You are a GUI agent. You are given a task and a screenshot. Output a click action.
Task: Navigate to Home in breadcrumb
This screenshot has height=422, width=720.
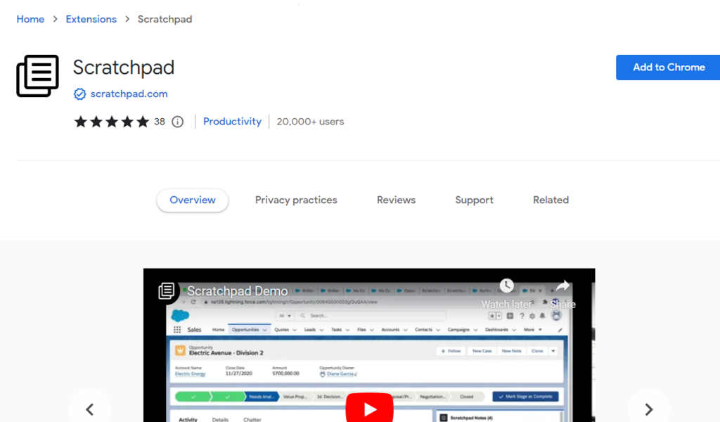pyautogui.click(x=30, y=20)
